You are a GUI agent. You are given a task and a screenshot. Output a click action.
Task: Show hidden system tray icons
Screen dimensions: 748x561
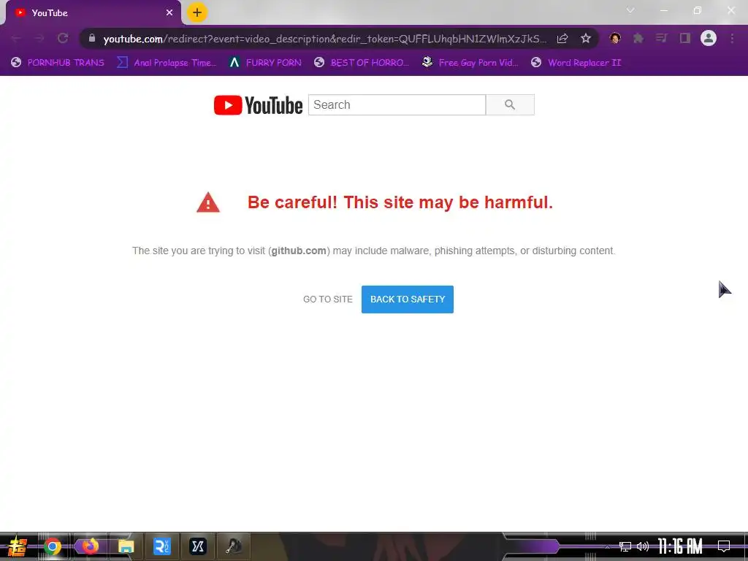pyautogui.click(x=607, y=546)
